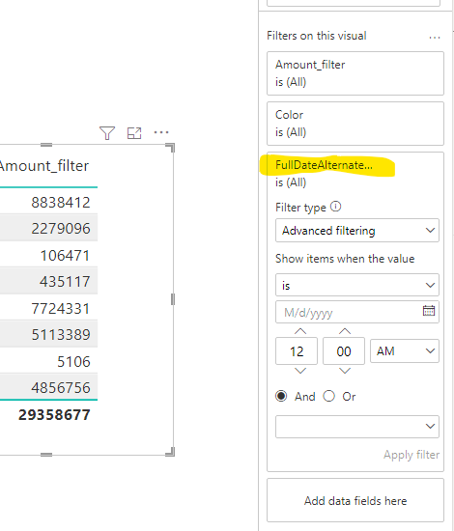454x531 pixels.
Task: Click the table cell 5113389
Action: coord(61,335)
